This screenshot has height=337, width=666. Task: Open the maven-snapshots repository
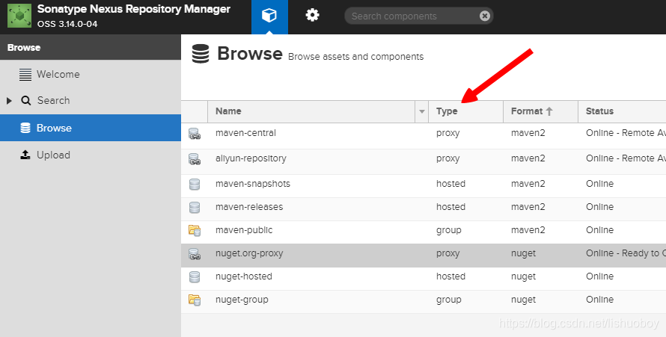(253, 184)
